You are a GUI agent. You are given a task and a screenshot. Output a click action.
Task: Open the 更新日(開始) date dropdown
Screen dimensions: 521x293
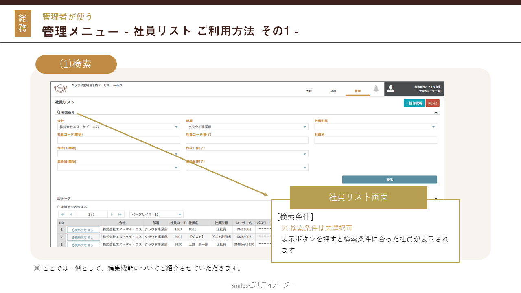[118, 167]
